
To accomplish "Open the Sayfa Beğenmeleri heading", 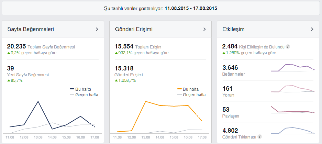I will tap(31, 29).
